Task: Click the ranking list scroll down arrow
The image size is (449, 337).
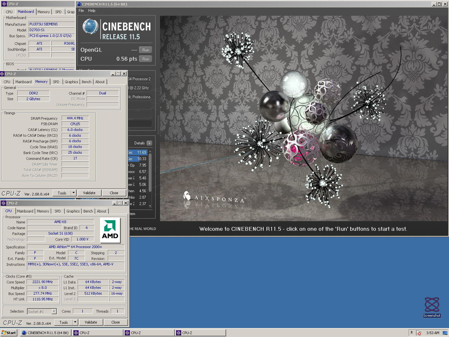Action: tap(150, 206)
